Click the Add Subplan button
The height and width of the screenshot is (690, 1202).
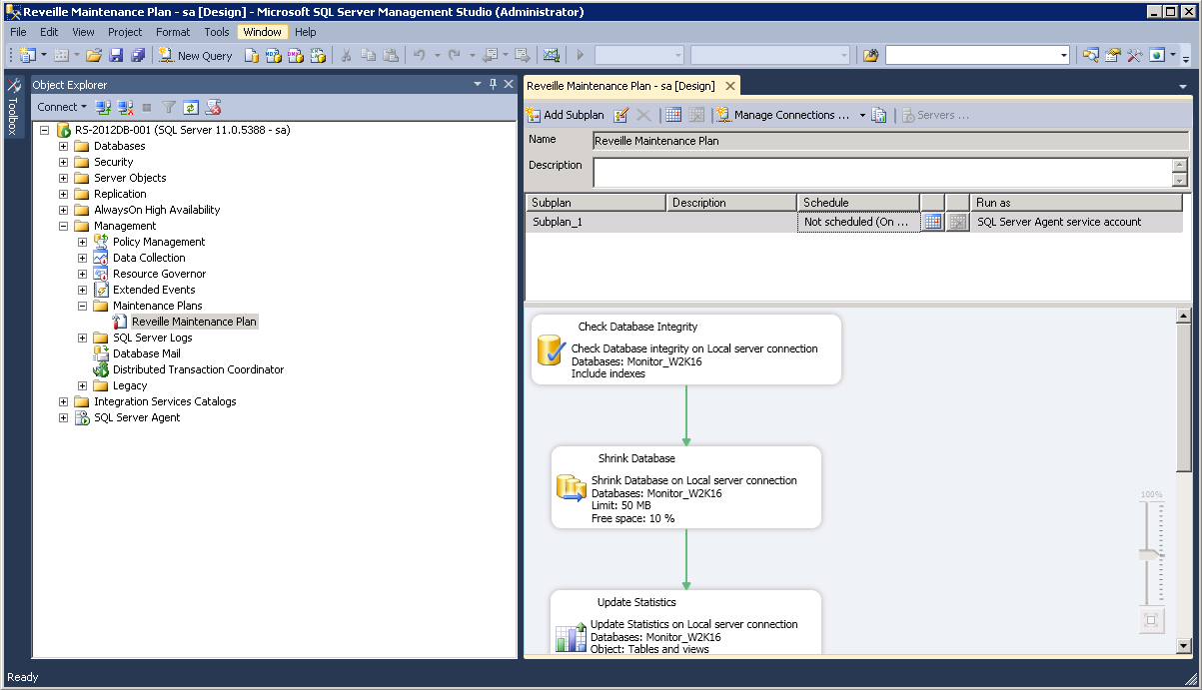tap(566, 115)
